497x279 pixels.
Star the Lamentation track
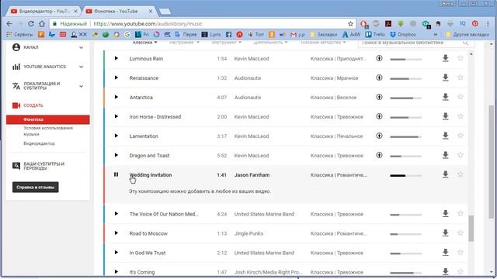[461, 136]
